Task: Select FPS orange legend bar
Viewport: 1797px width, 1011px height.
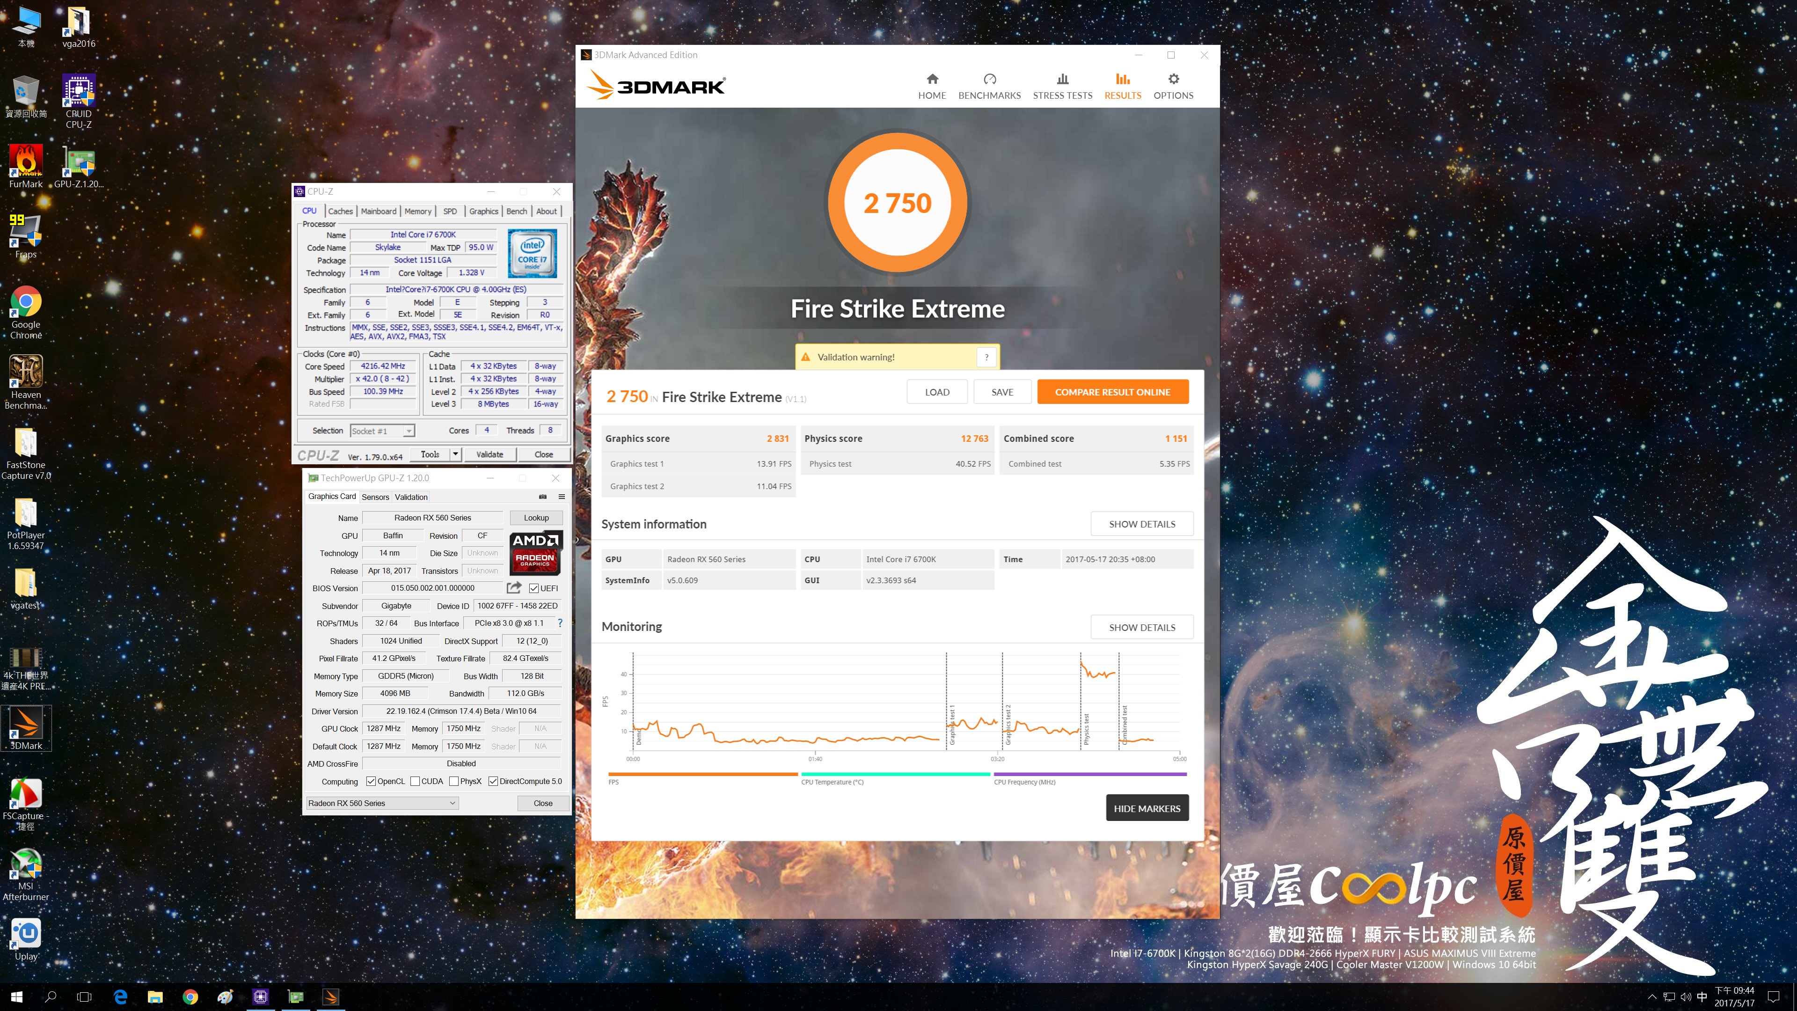Action: coord(702,775)
